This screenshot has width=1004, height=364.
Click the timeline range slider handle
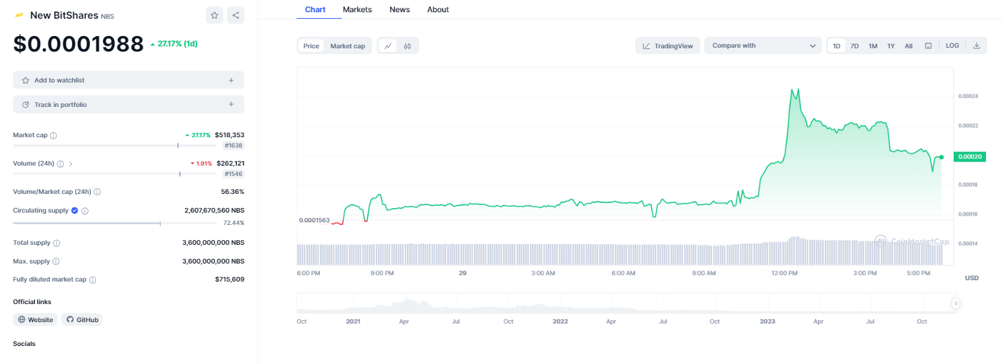pyautogui.click(x=956, y=303)
